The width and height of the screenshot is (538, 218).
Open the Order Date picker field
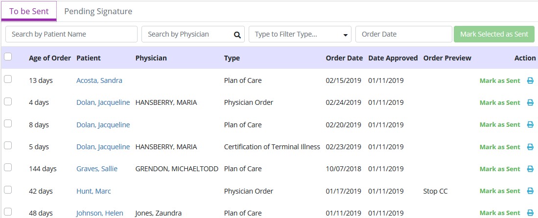point(403,35)
